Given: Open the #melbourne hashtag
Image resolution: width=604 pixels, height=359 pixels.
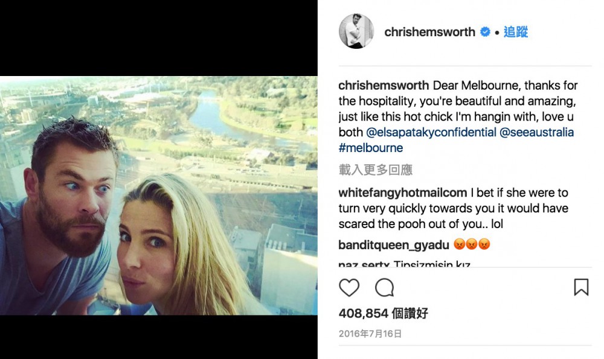Looking at the screenshot, I should click(x=371, y=148).
